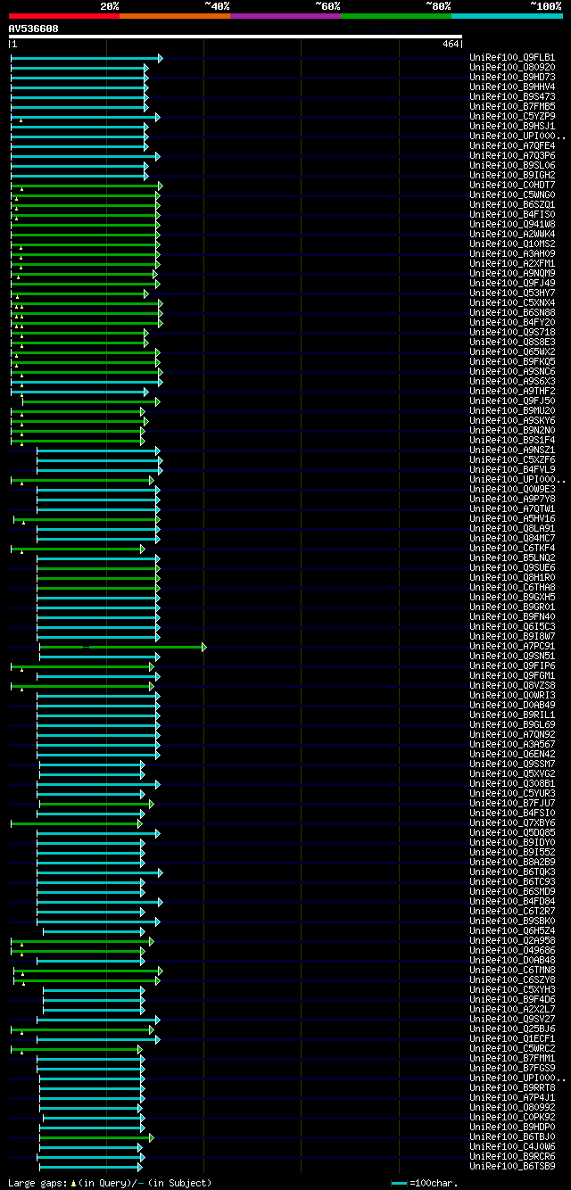Viewport: 571px width, 1190px height.
Task: Open hit UniRef100_B9HHV4
Action: pos(513,87)
